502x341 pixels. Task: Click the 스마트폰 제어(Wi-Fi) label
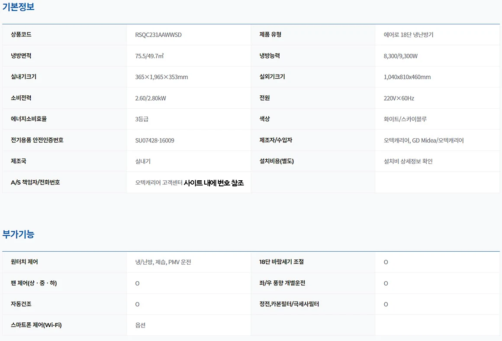36,325
